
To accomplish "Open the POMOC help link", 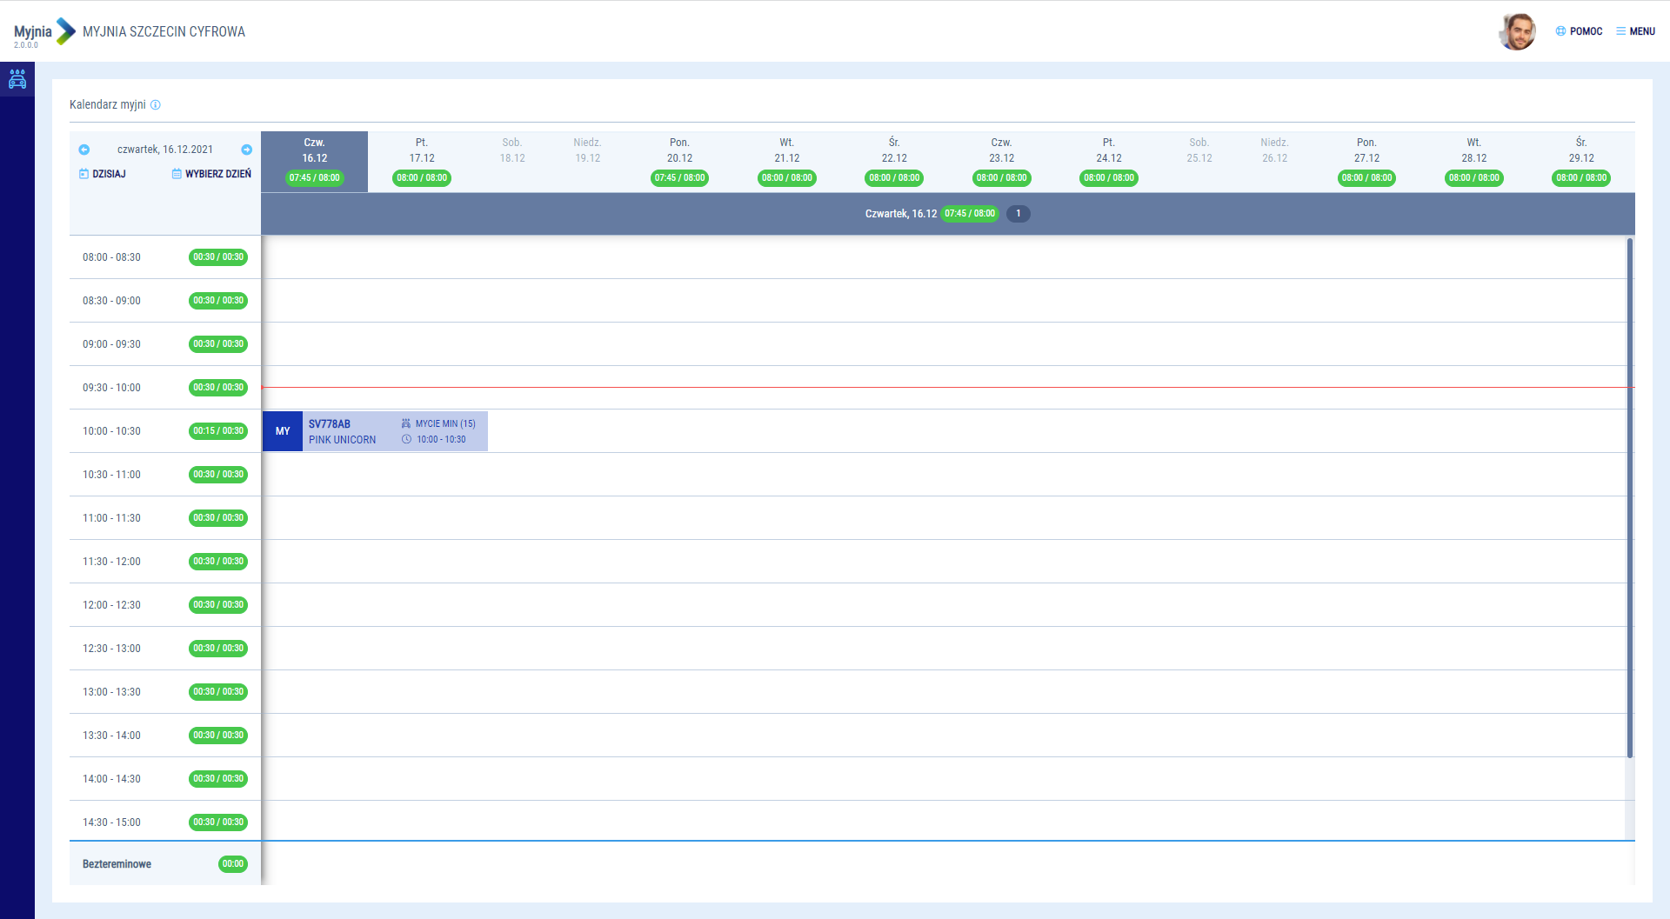I will 1579,31.
